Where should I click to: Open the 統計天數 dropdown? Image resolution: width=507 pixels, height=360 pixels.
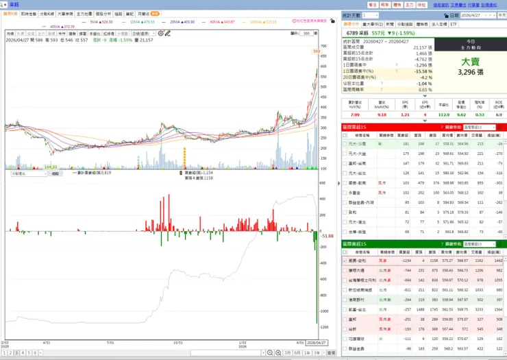(x=370, y=15)
